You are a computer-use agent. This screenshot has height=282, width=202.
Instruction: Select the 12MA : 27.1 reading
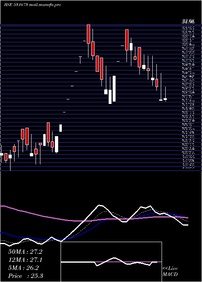point(25,260)
